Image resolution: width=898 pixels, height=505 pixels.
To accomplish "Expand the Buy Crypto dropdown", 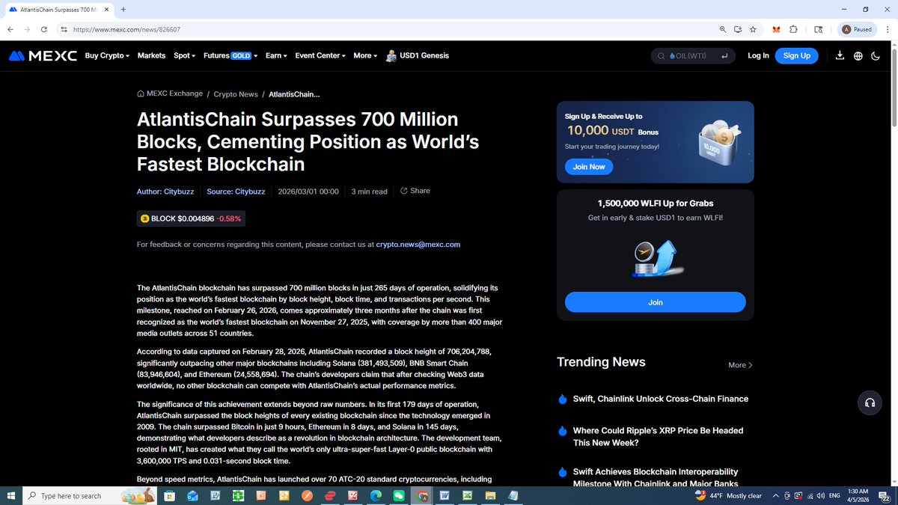I will coord(106,55).
